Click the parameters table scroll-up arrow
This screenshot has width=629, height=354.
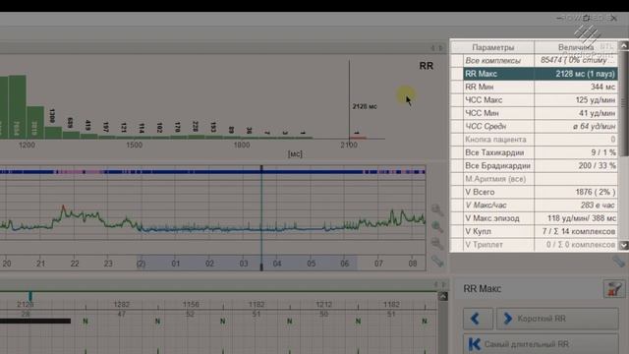(624, 46)
